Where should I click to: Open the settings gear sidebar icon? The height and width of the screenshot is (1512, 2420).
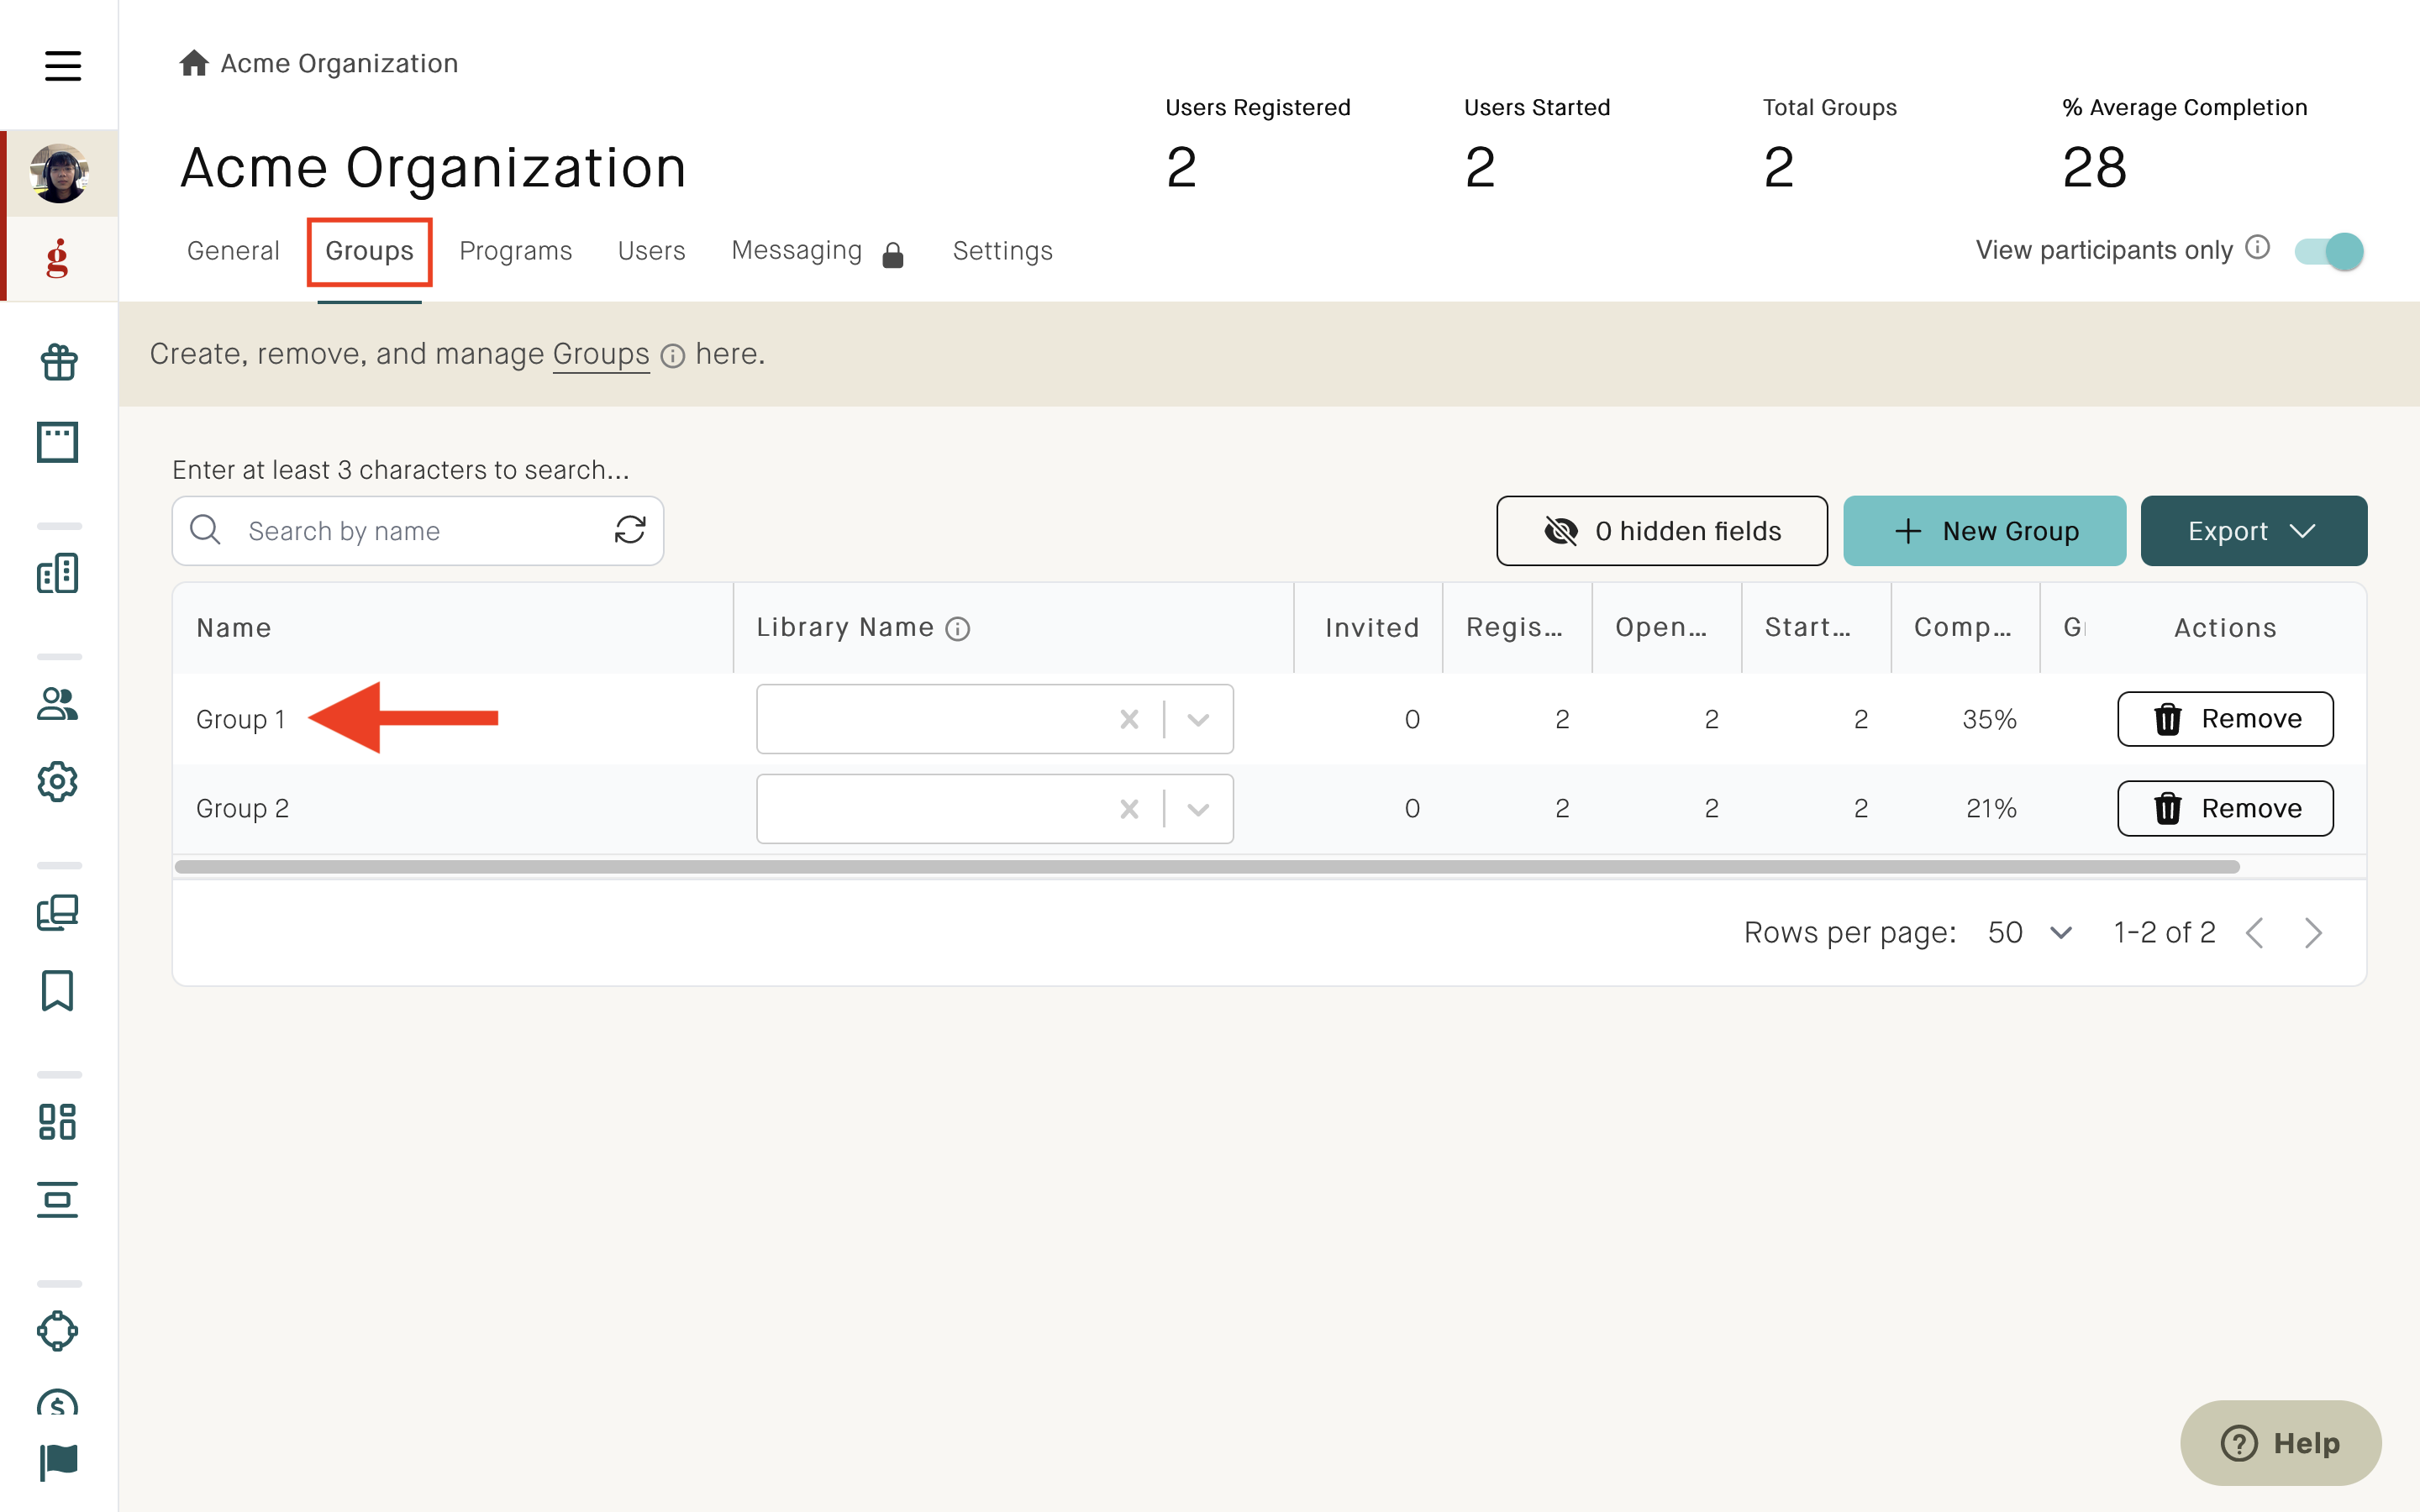(x=58, y=782)
